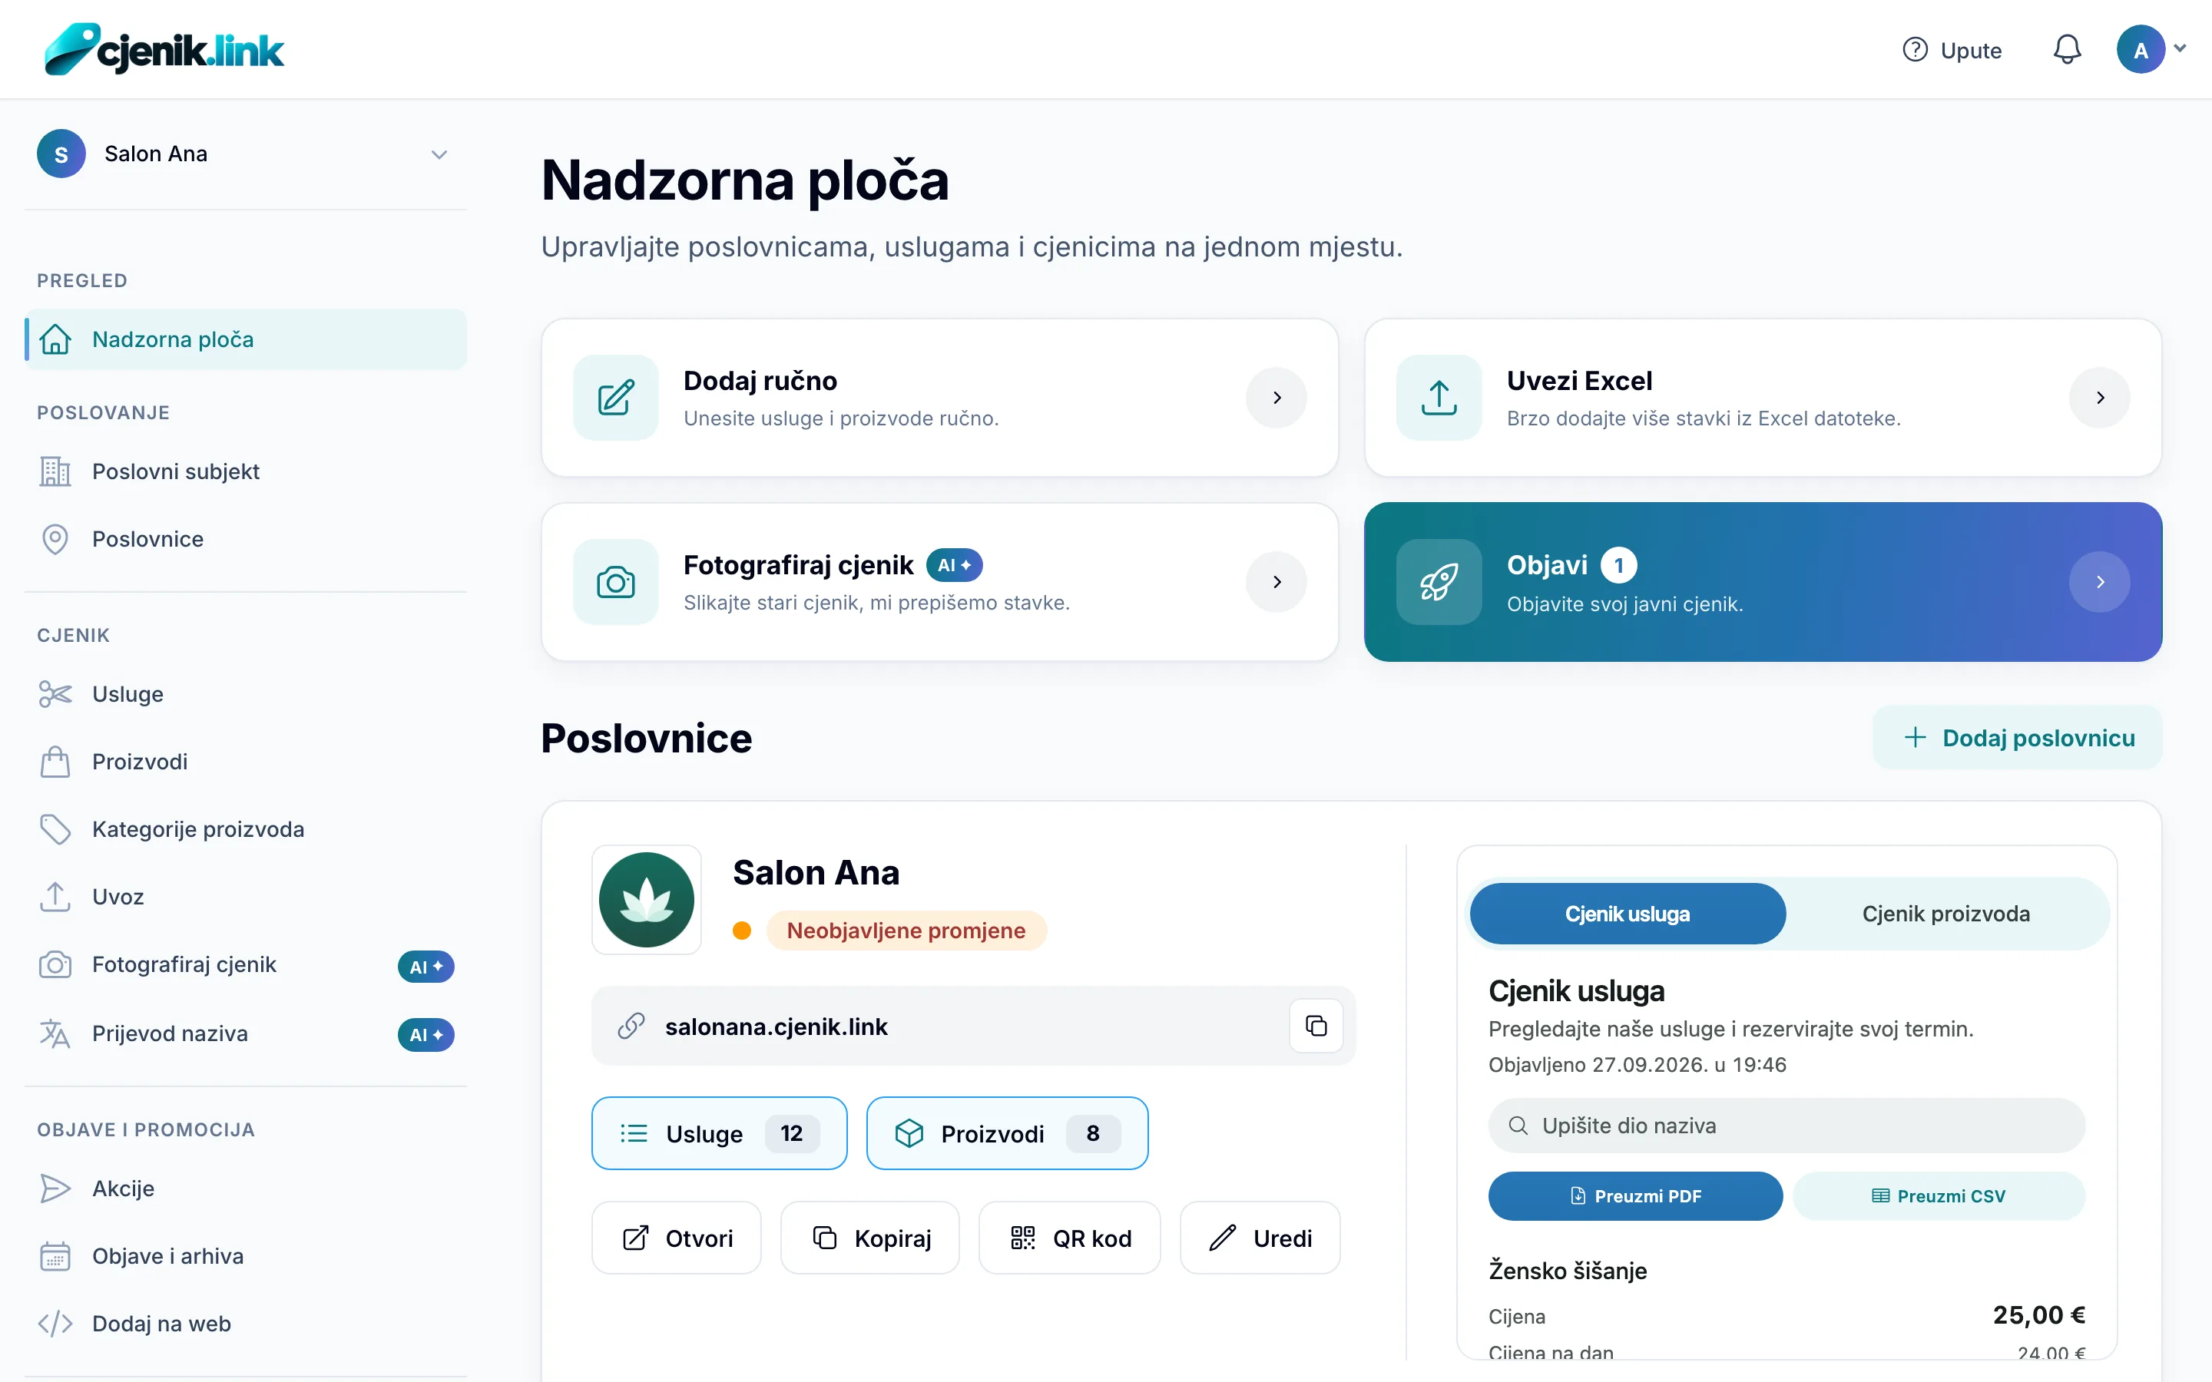Click the Dodaj ručno pencil icon
Screen dimensions: 2212x1382
click(616, 398)
